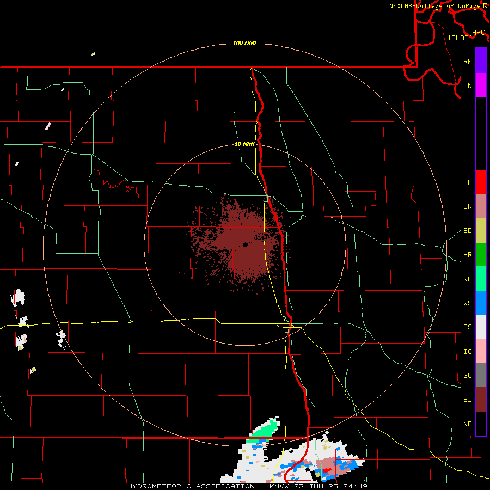Click the RA light-green legend block
The height and width of the screenshot is (490, 490).
coord(481,279)
